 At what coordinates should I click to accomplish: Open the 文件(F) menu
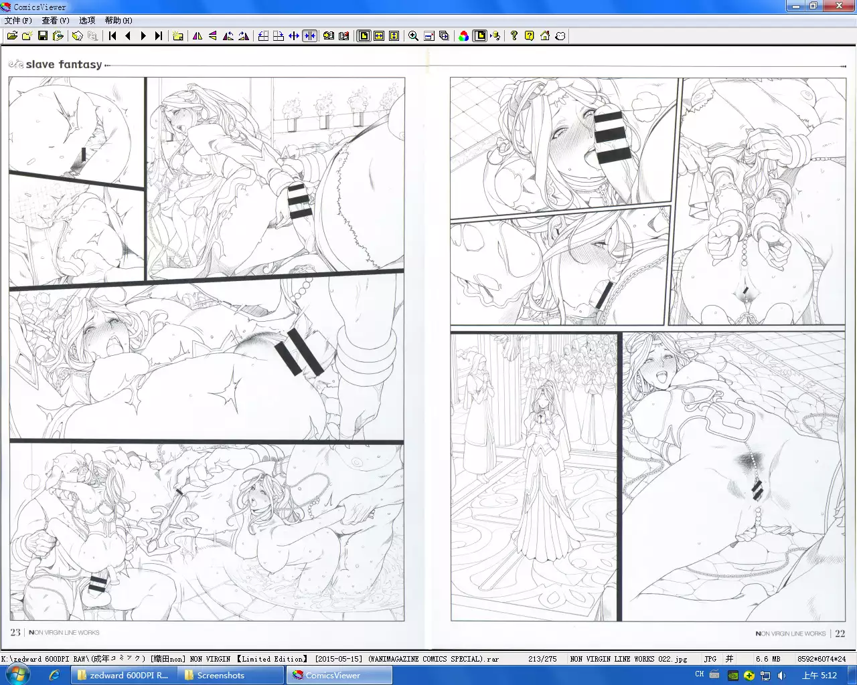[18, 21]
